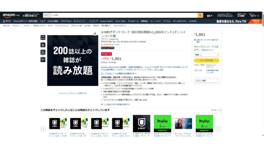Screen dimensions: 264x148
Task: Click the carousel next arrow
Action: click(x=219, y=129)
